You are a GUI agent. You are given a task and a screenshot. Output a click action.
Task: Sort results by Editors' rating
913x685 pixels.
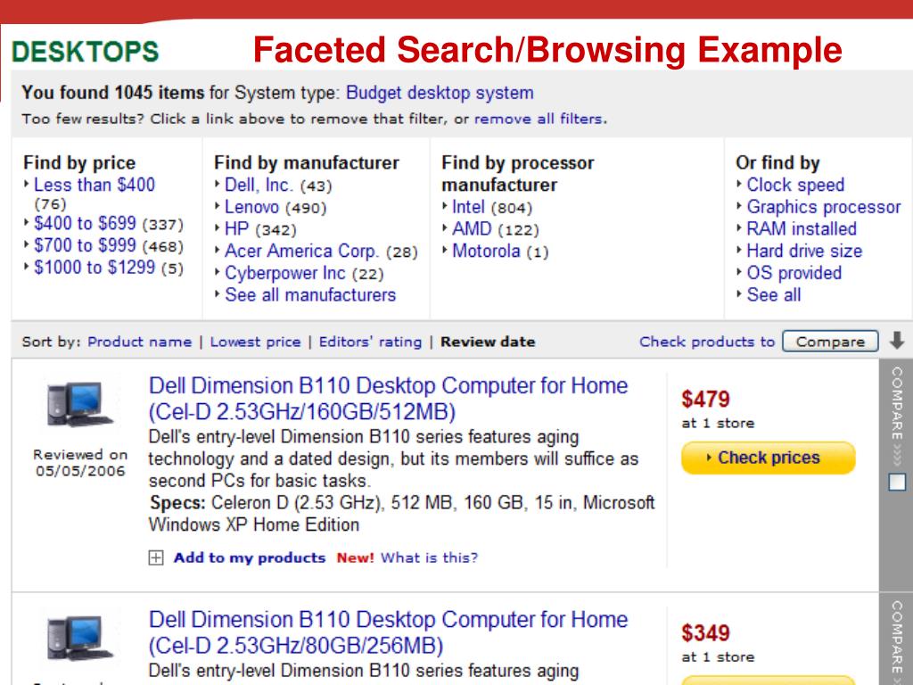tap(370, 342)
